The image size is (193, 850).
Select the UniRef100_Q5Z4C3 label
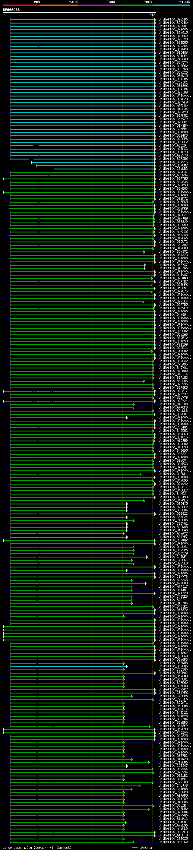tap(173, 135)
